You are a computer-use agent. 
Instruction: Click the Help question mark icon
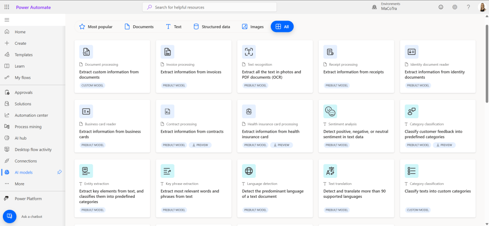pyautogui.click(x=468, y=7)
